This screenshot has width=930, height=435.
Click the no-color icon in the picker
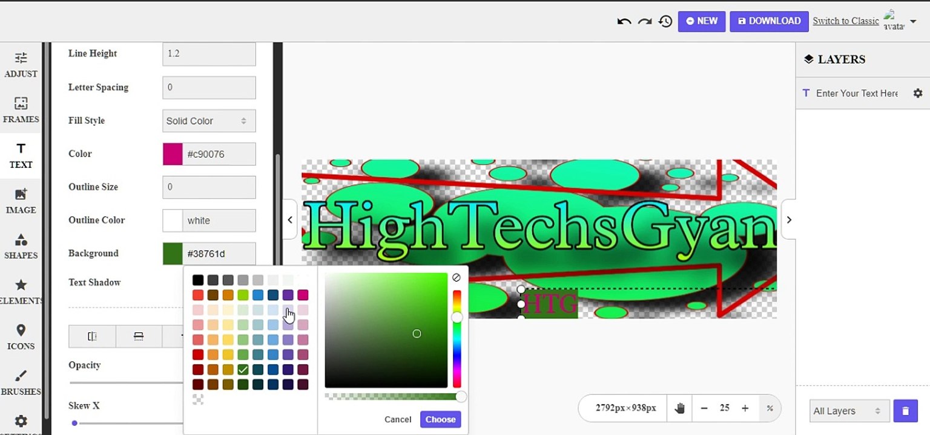(457, 277)
